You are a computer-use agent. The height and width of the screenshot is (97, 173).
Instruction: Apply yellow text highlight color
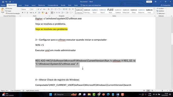tap(42, 13)
